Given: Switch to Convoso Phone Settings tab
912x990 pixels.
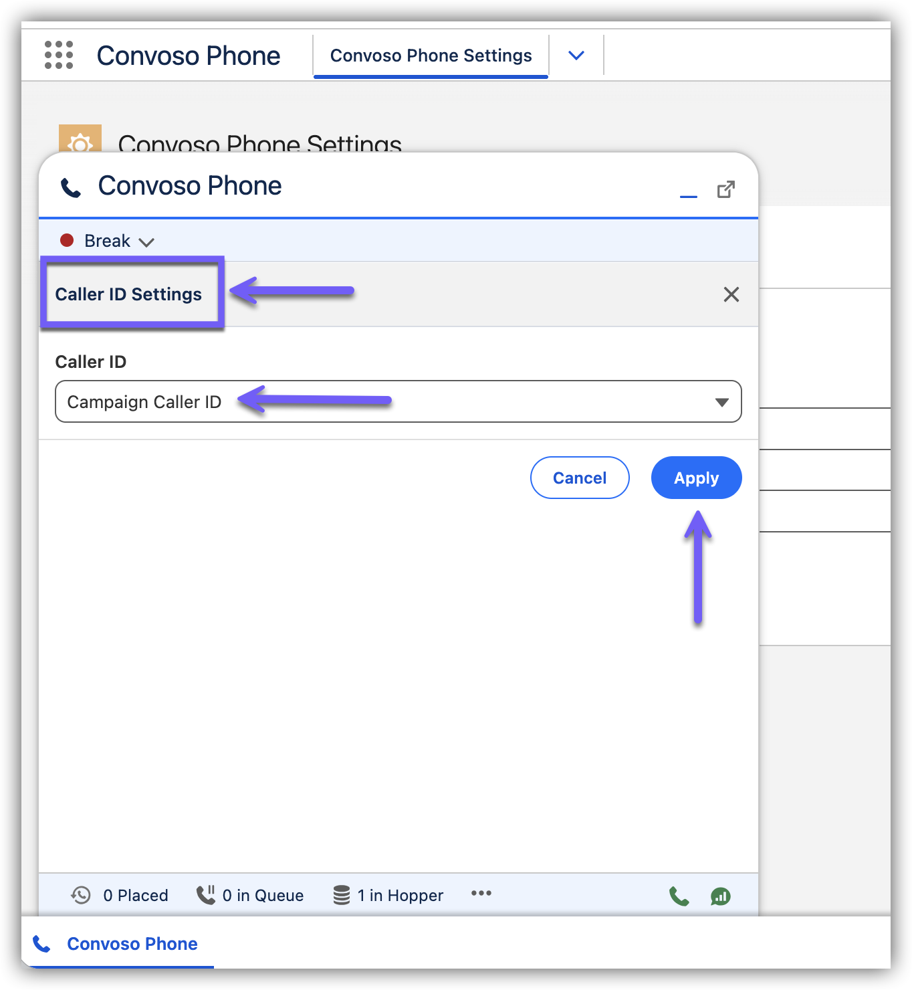Looking at the screenshot, I should pos(431,56).
